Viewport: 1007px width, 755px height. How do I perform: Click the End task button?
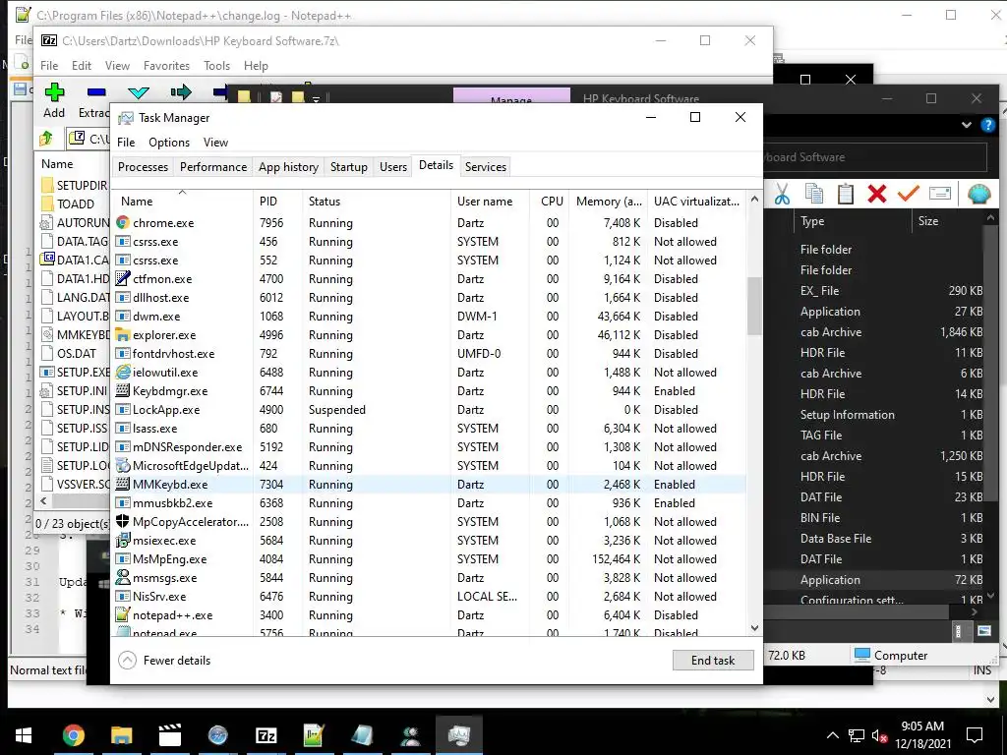(713, 660)
